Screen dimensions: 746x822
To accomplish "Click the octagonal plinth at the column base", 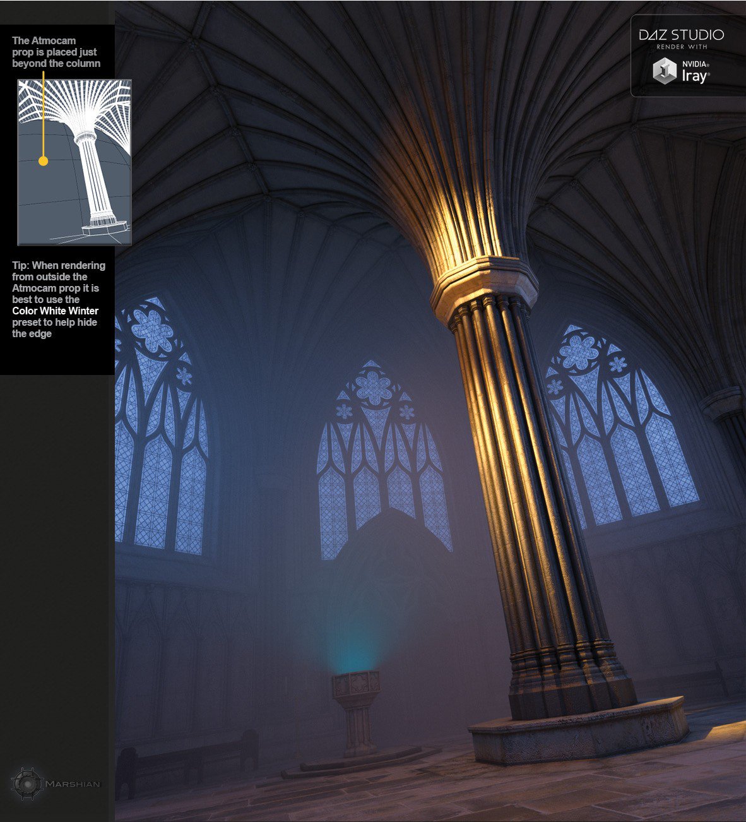I will pos(579,729).
